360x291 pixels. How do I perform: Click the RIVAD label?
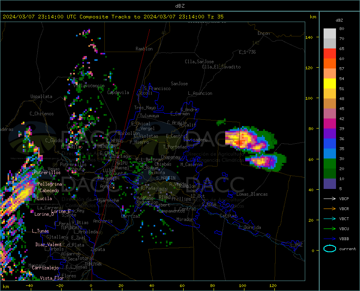[x=165, y=197]
